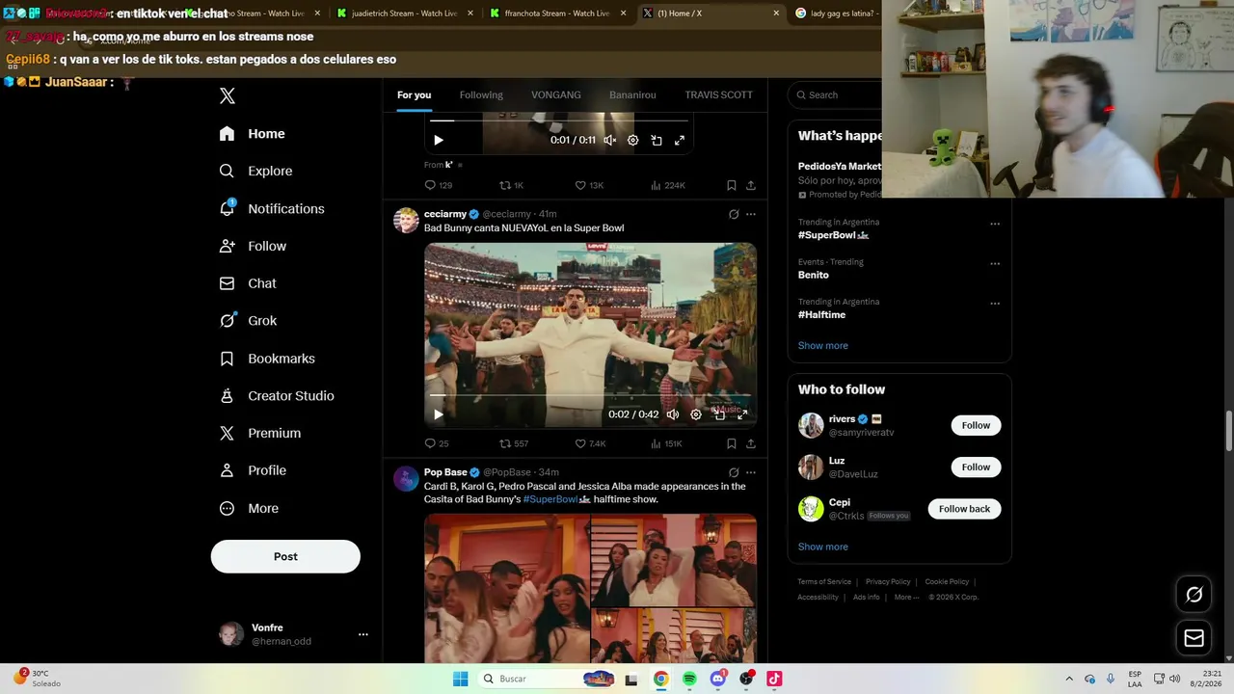Play the Bad Bunny Super Bowl video
Image resolution: width=1234 pixels, height=694 pixels.
click(439, 414)
